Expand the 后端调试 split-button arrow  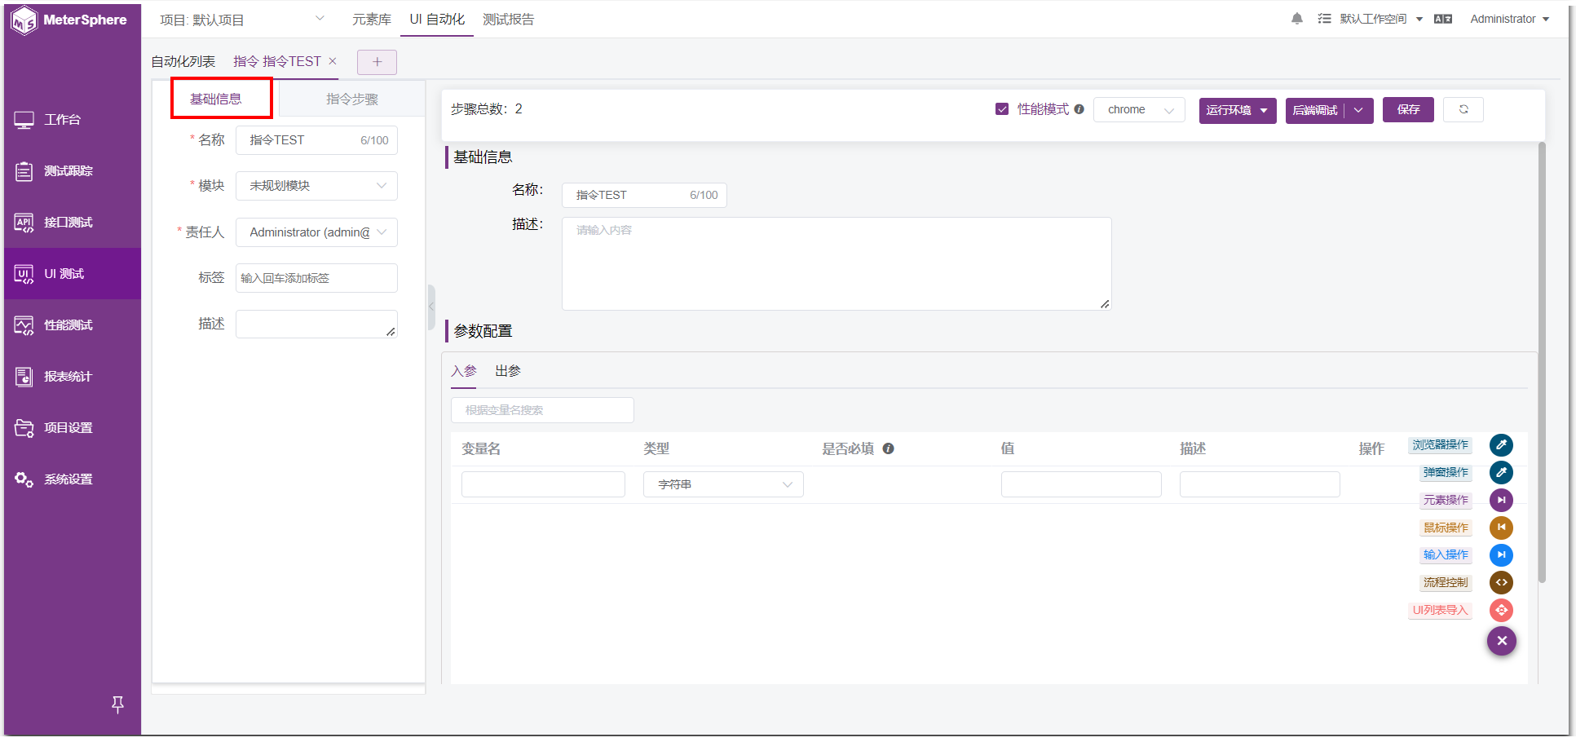(x=1358, y=109)
